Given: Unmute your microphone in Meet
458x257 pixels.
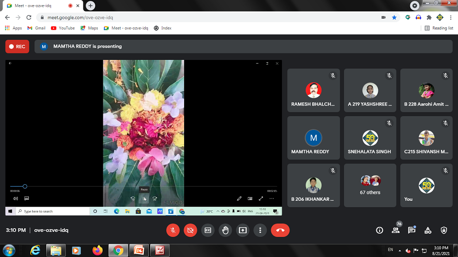Looking at the screenshot, I should [x=173, y=230].
